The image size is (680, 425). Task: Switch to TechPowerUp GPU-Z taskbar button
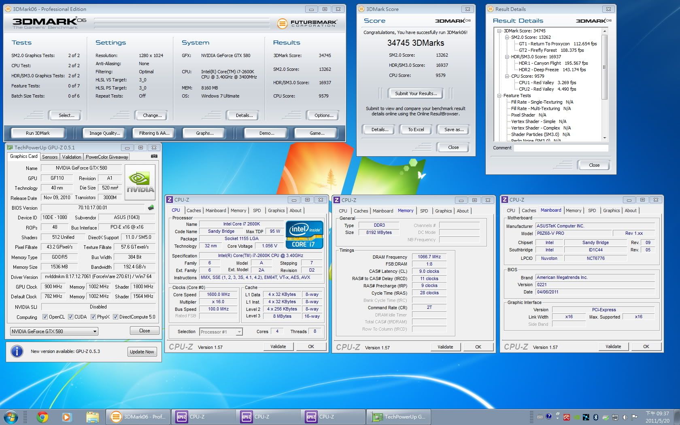pyautogui.click(x=398, y=417)
